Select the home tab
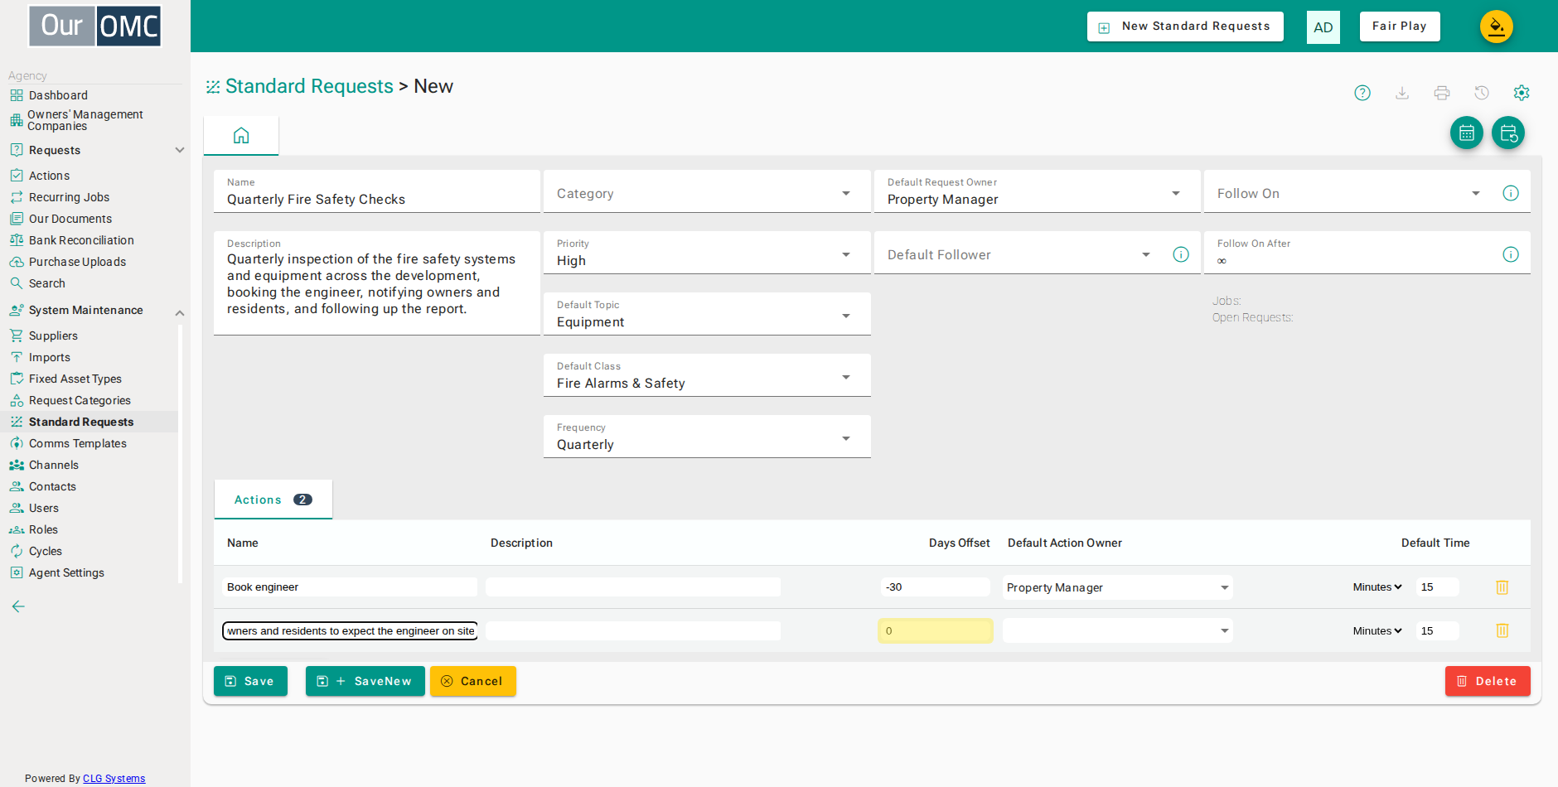1558x787 pixels. click(x=241, y=136)
